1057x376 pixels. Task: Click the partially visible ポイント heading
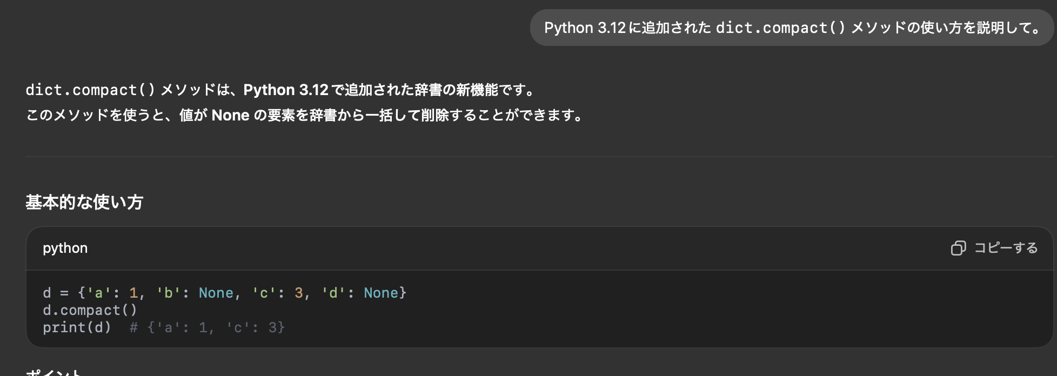point(54,373)
